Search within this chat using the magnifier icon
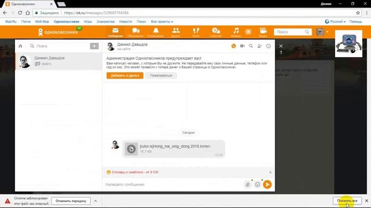 coord(251,46)
